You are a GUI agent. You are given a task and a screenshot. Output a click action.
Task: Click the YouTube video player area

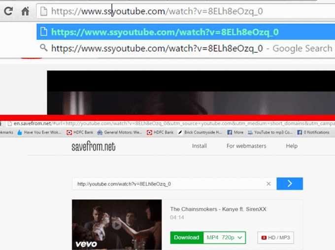click(191, 93)
